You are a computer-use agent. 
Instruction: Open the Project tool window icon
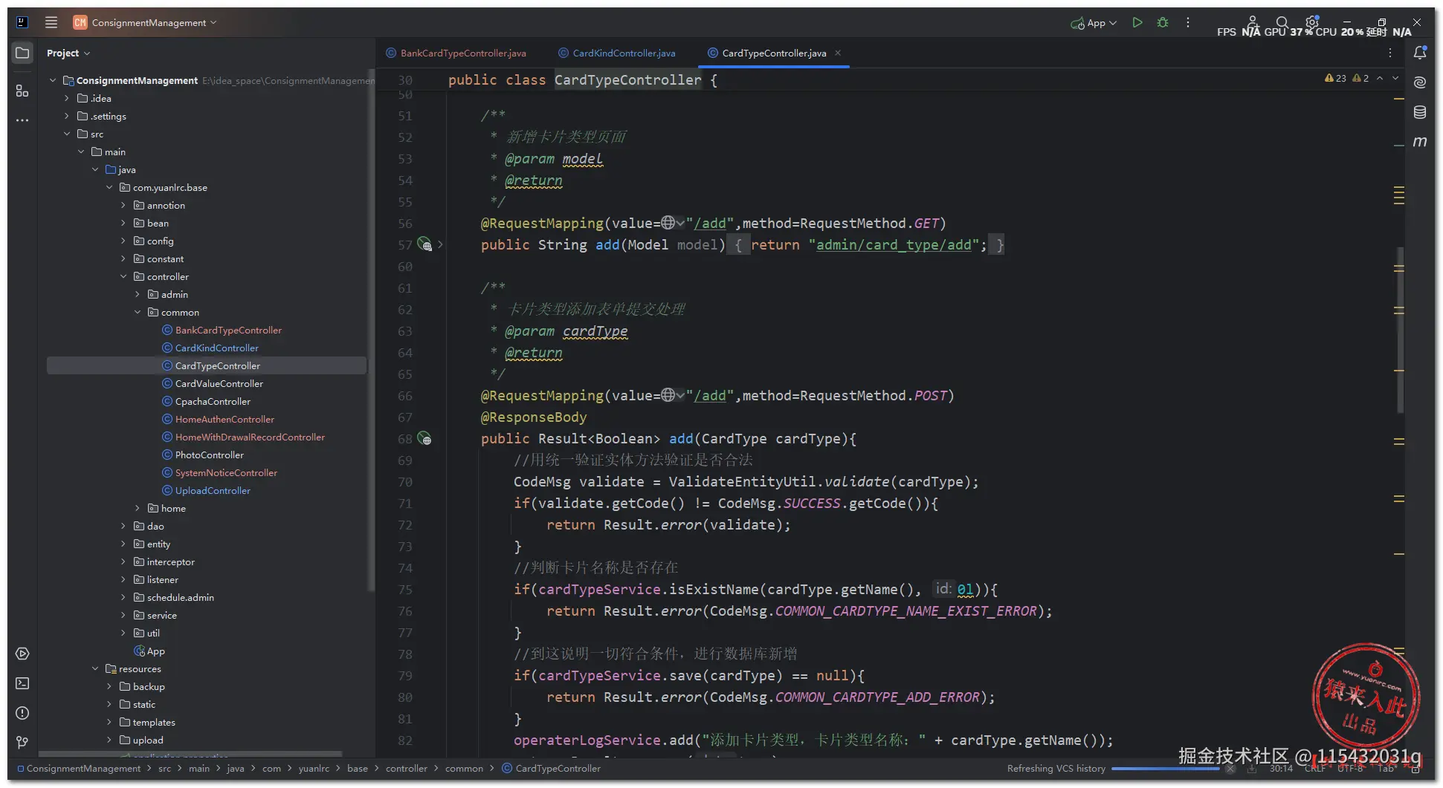pyautogui.click(x=22, y=53)
